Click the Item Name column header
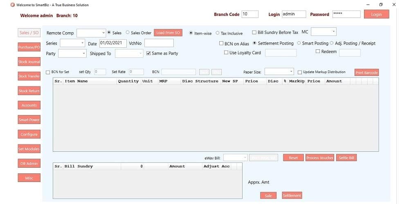The width and height of the screenshot is (409, 204). click(90, 81)
